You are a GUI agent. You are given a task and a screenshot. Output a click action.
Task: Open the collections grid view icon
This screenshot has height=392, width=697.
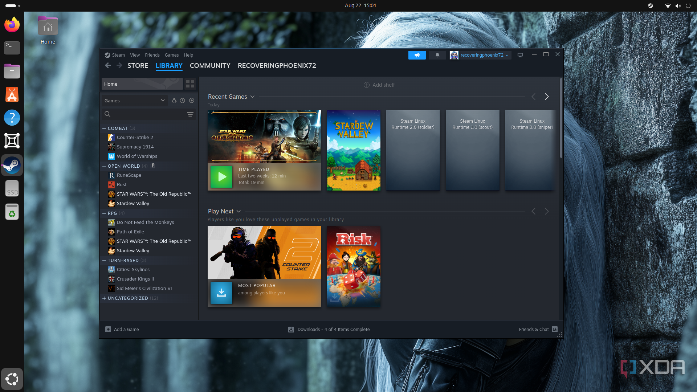pyautogui.click(x=190, y=84)
